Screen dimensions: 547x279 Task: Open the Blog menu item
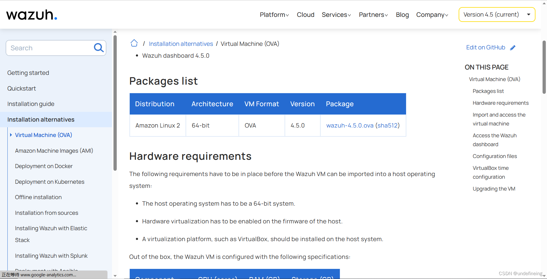point(402,14)
